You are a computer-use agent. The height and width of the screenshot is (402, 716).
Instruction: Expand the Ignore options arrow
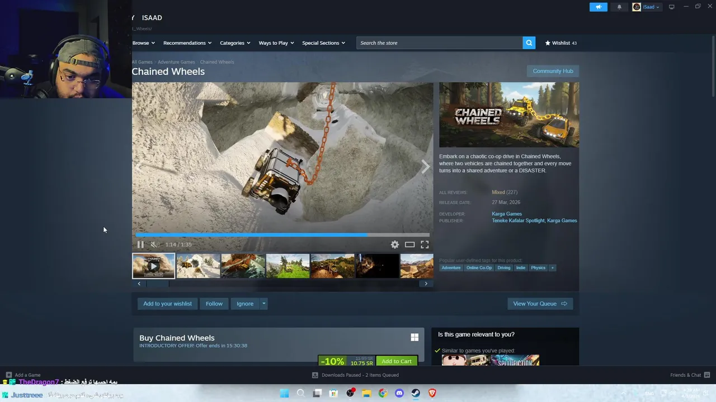click(x=263, y=304)
